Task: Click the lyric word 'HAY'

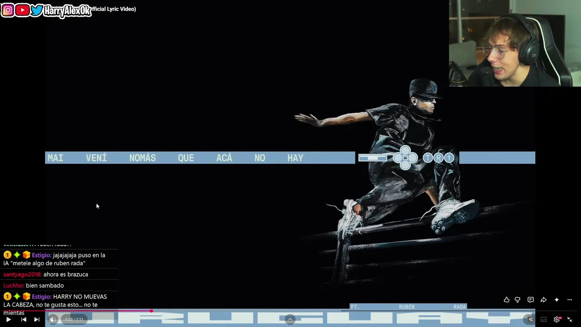Action: pos(295,158)
